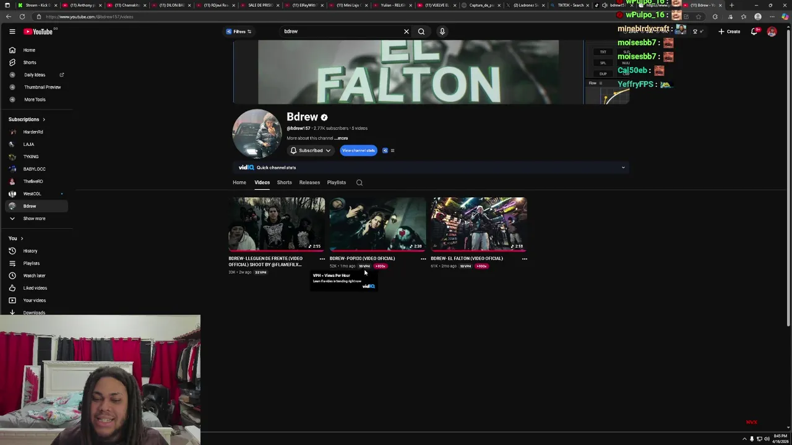Go back with the browser back arrow
This screenshot has width=792, height=445.
pyautogui.click(x=9, y=17)
